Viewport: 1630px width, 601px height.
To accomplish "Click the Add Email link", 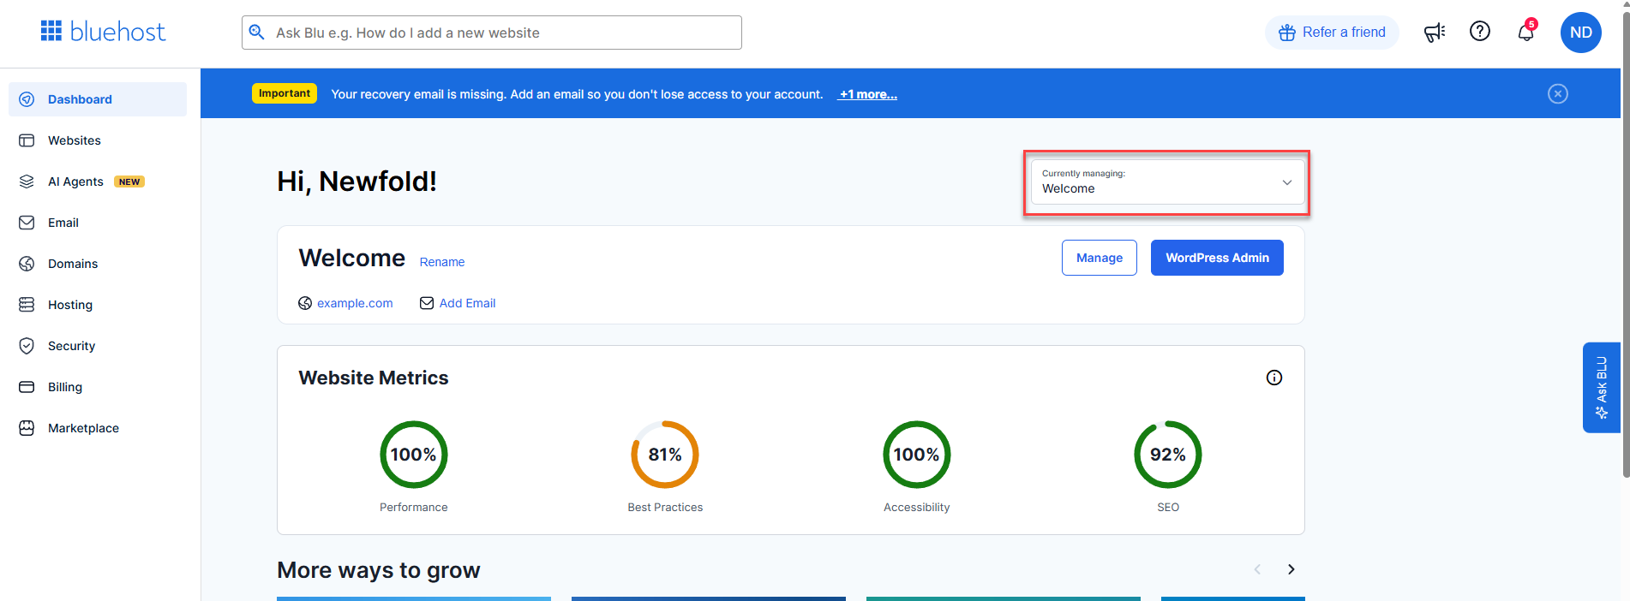I will tap(468, 303).
